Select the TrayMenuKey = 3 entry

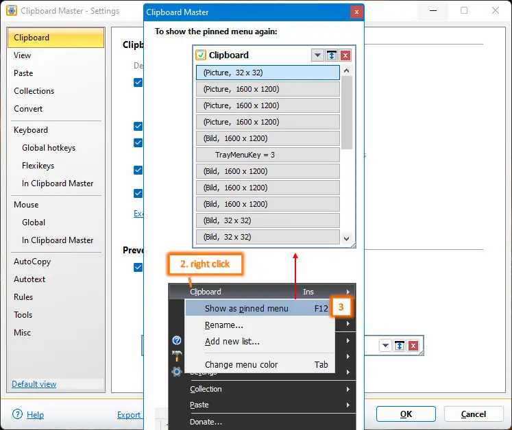(268, 155)
